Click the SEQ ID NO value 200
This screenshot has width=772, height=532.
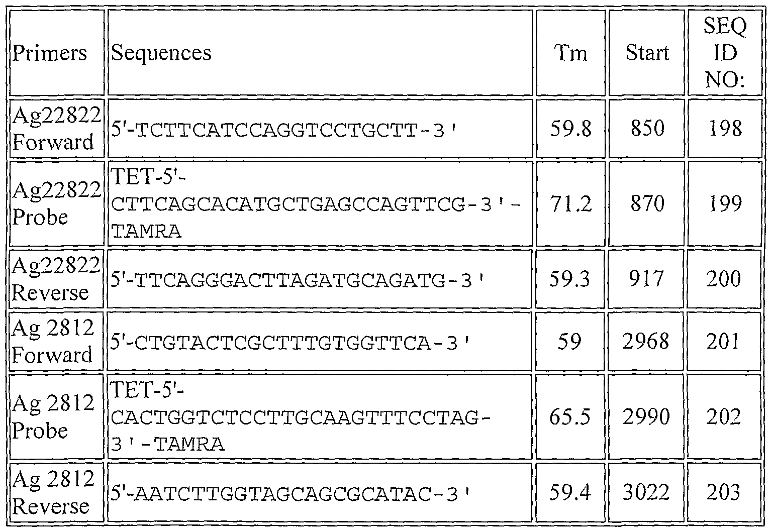click(724, 279)
